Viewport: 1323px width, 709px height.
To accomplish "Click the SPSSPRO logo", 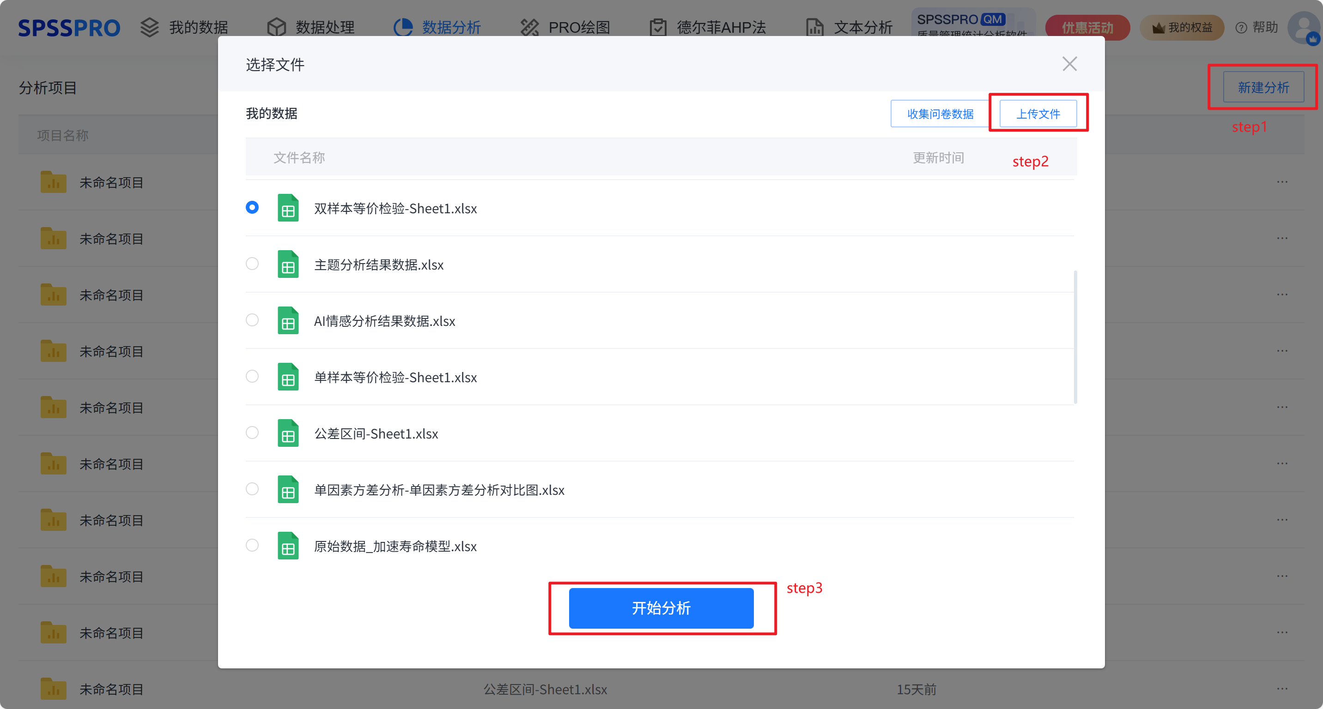I will tap(69, 28).
